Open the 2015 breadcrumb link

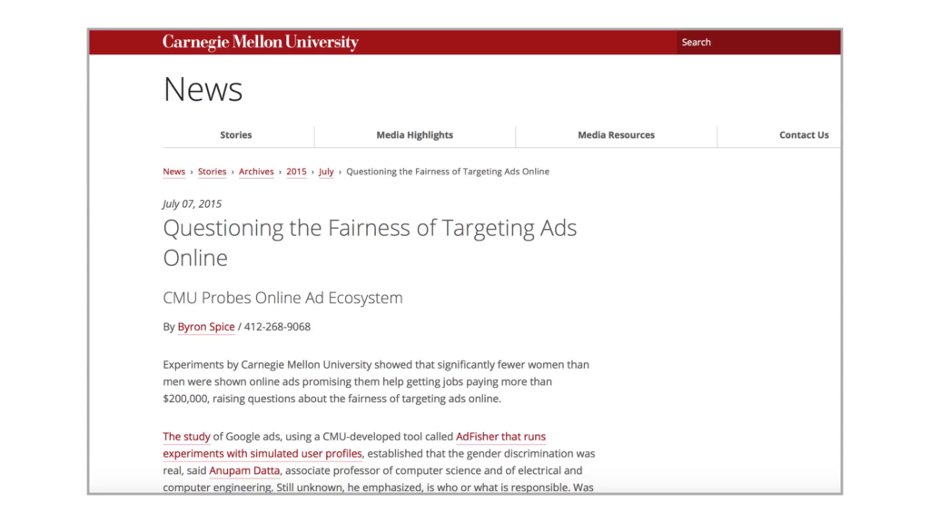297,172
